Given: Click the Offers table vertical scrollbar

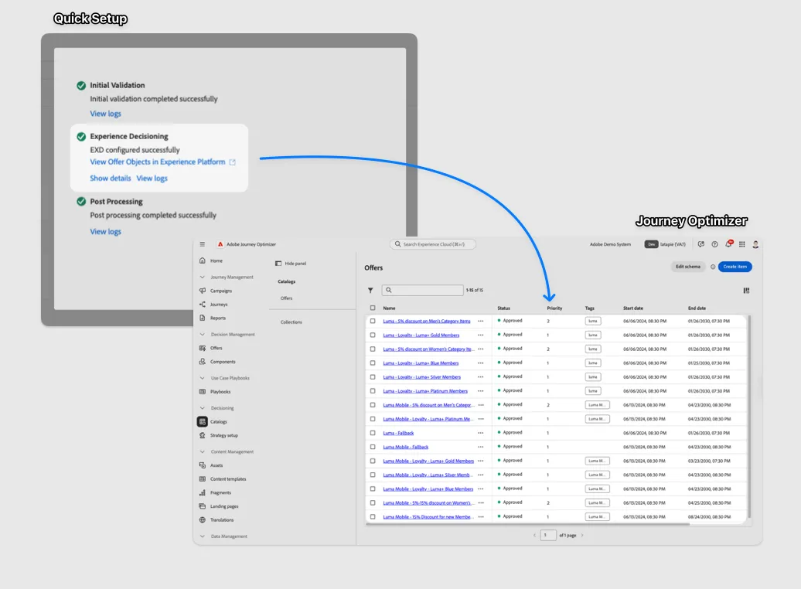Looking at the screenshot, I should [x=749, y=417].
